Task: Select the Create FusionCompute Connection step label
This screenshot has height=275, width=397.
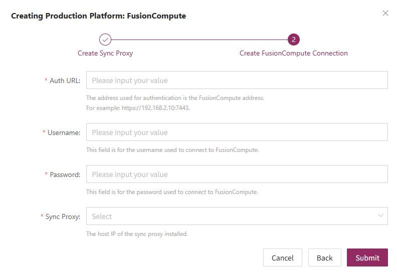Action: point(294,53)
